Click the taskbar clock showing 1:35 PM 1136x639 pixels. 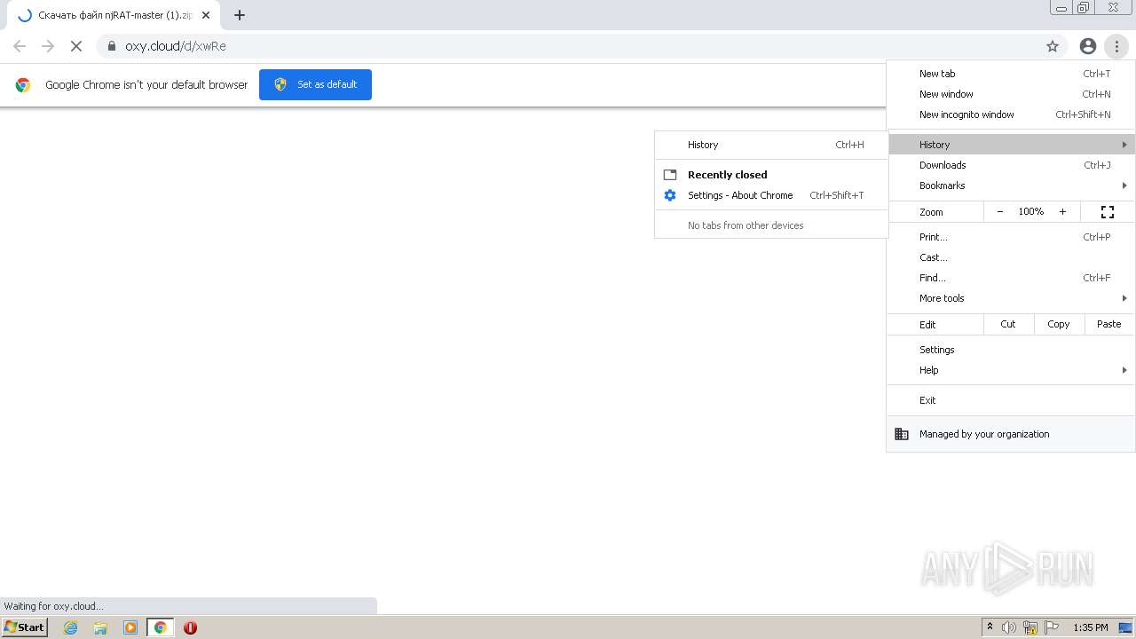(x=1091, y=627)
